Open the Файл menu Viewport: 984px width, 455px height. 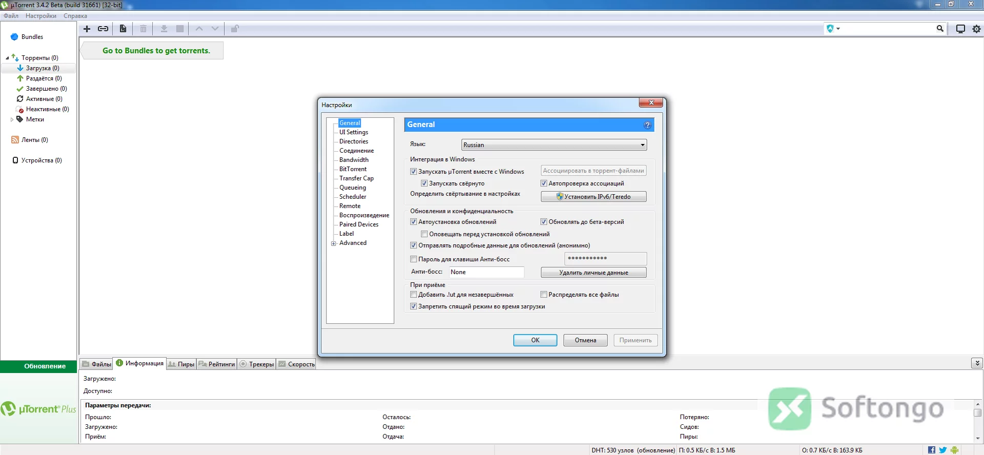(11, 16)
